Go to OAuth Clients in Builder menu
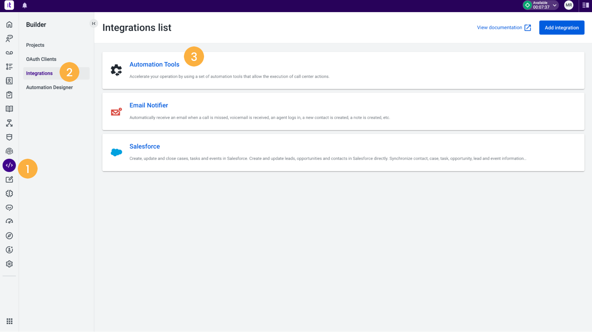The height and width of the screenshot is (332, 592). coord(41,59)
